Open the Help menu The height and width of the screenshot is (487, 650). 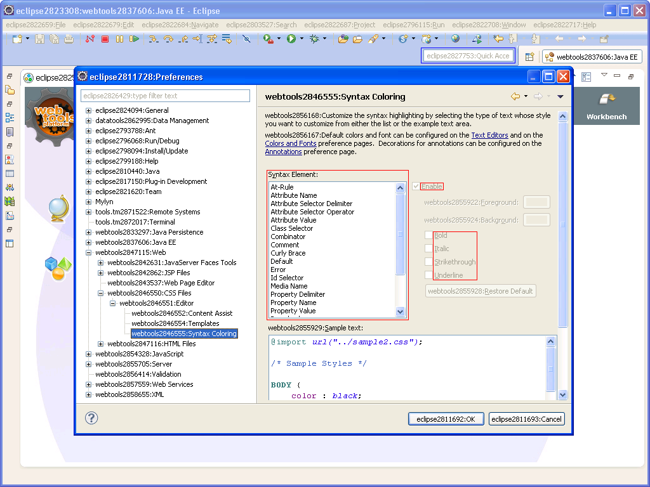(564, 25)
